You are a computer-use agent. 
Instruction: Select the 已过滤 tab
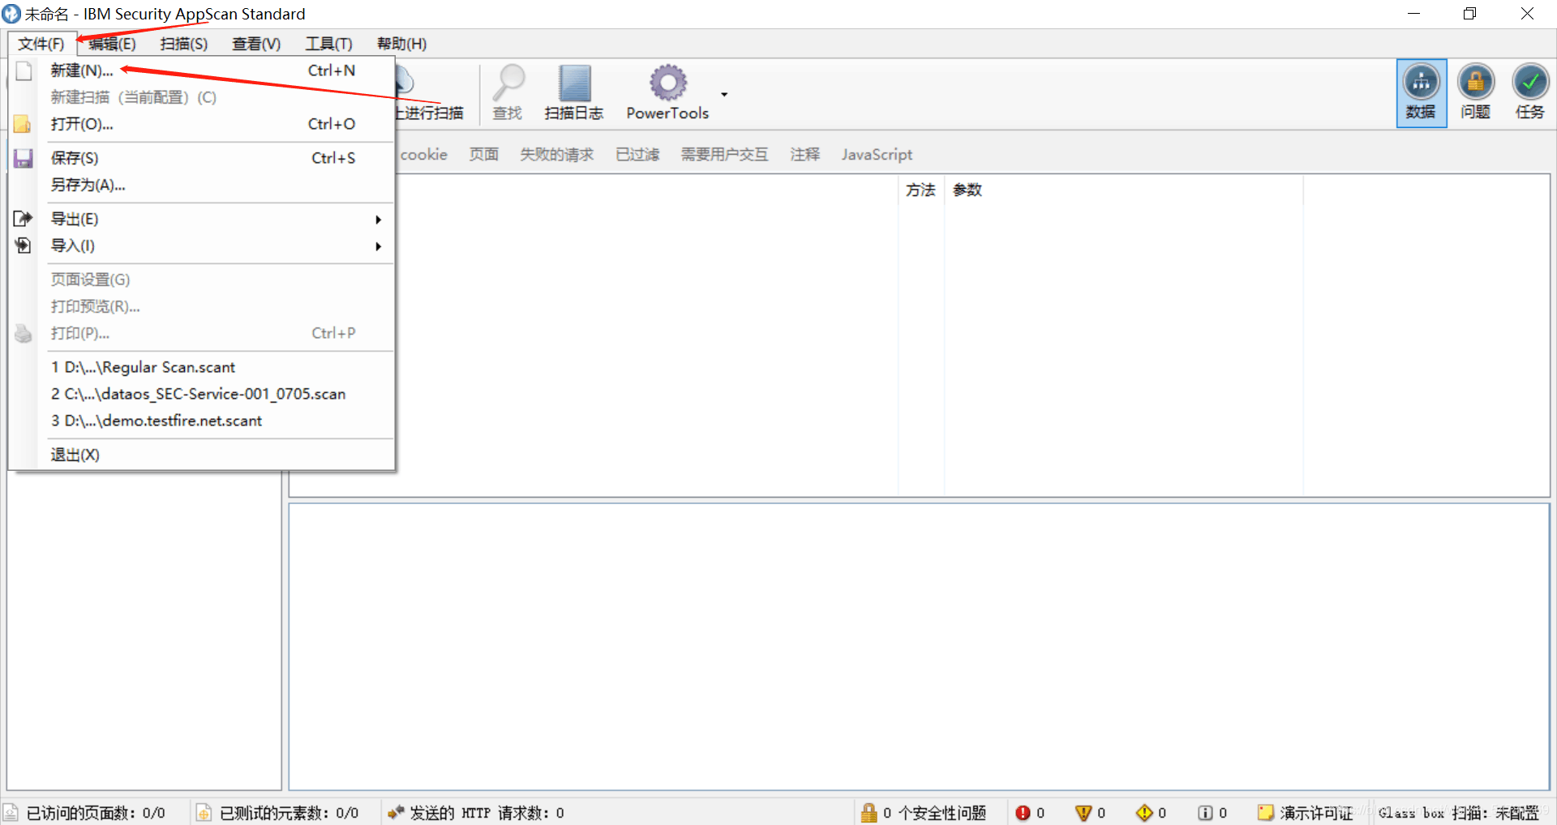click(637, 154)
